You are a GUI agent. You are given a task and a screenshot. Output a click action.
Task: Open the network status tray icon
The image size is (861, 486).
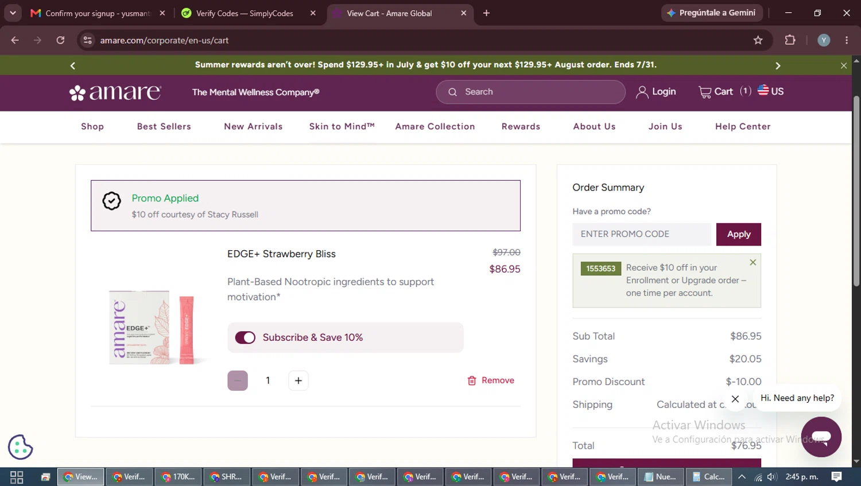tap(758, 477)
